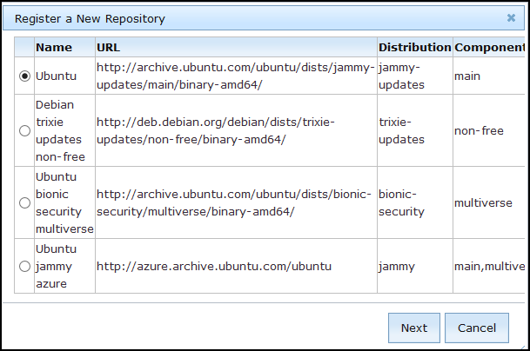This screenshot has height=351, width=530.
Task: Pick the Ubuntu jammy azure radio button
Action: pos(24,266)
